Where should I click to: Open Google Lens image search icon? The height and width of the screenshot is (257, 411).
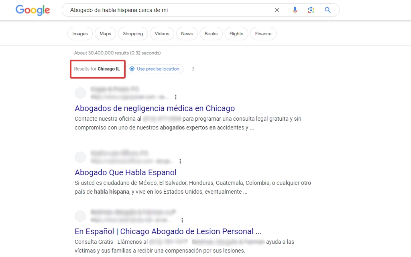point(311,10)
